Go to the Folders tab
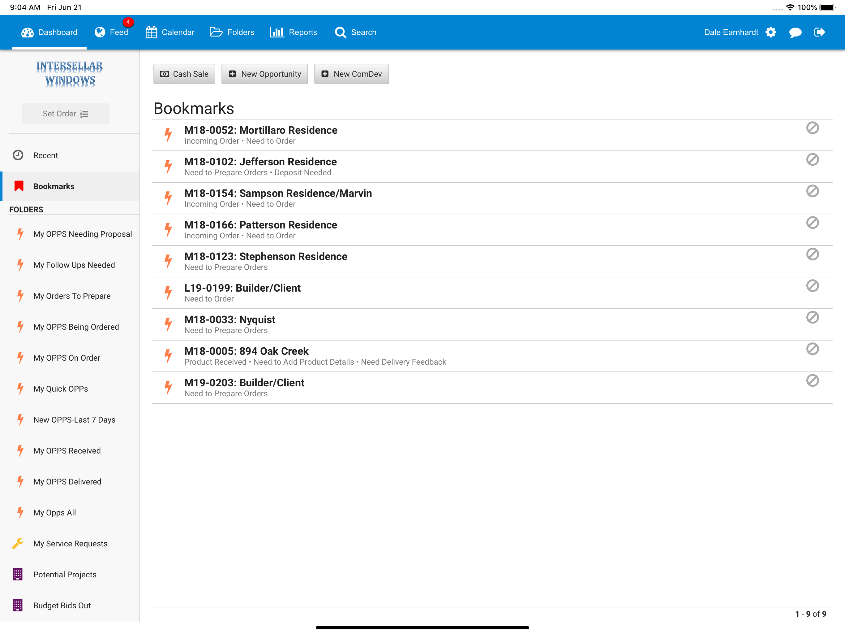This screenshot has height=634, width=845. click(x=232, y=32)
